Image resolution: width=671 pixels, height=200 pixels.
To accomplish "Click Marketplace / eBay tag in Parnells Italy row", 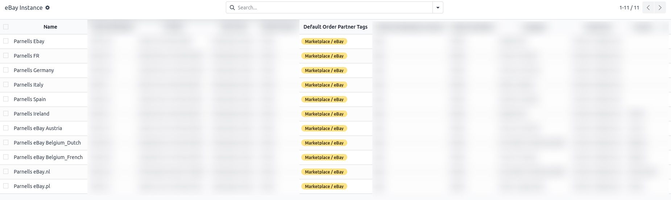I will pyautogui.click(x=324, y=85).
